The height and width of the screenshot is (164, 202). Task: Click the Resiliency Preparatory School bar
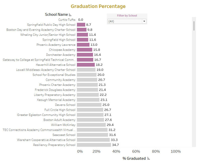pos(94,145)
